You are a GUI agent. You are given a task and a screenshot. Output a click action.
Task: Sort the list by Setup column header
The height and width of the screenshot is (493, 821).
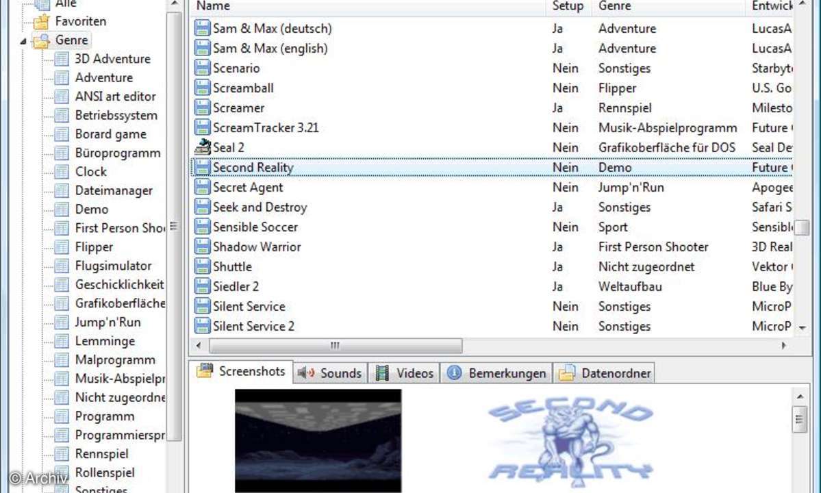point(568,6)
